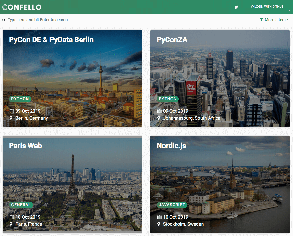Click the Twitter bird icon

236,7
